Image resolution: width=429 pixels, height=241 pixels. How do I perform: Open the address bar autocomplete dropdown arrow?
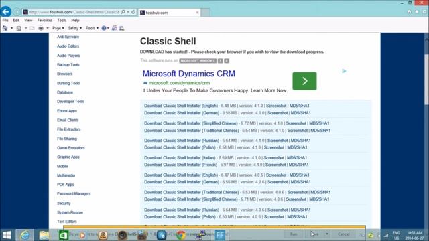click(x=128, y=12)
